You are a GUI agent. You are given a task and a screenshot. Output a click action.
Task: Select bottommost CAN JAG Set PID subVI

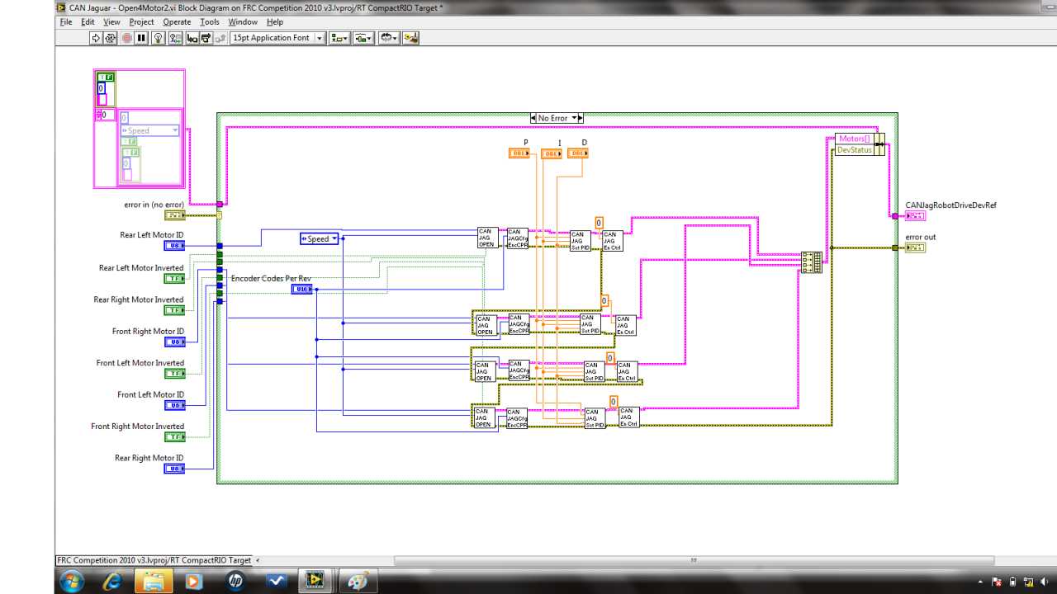point(594,418)
